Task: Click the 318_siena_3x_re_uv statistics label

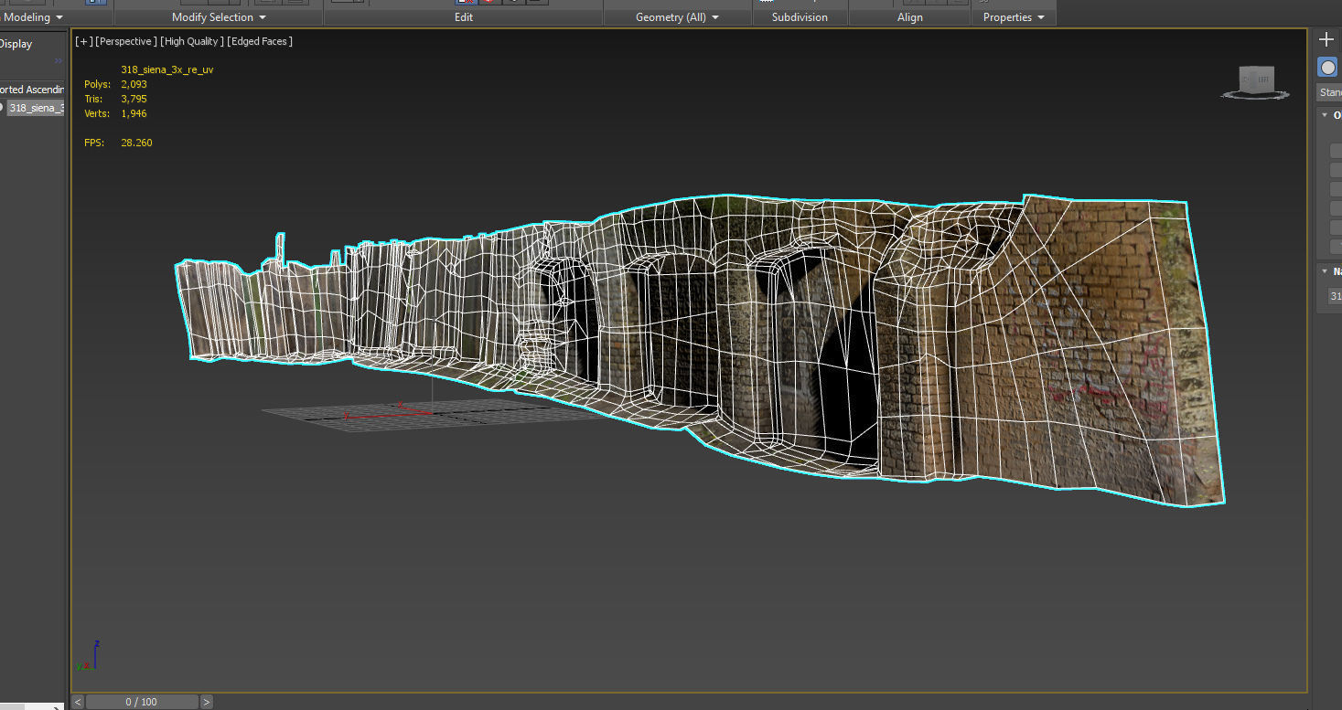Action: 167,69
